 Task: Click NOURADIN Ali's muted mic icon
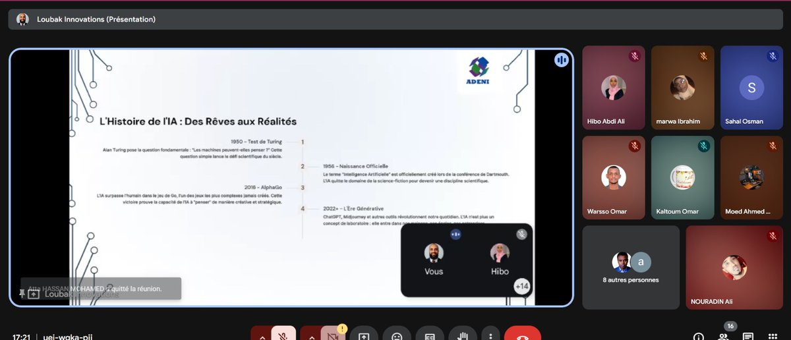[x=772, y=236]
